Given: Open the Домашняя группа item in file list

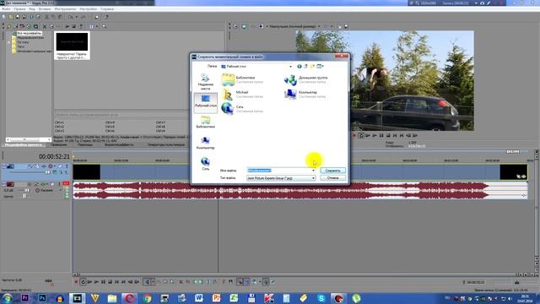Looking at the screenshot, I should [305, 79].
